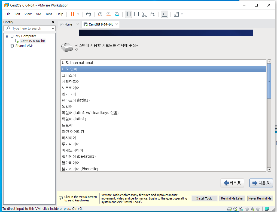277x212 pixels.
Task: Switch to the Home tab
Action: (x=68, y=24)
